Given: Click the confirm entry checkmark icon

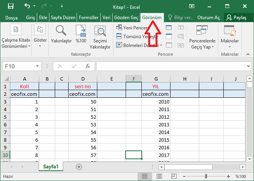Looking at the screenshot, I should [x=74, y=66].
